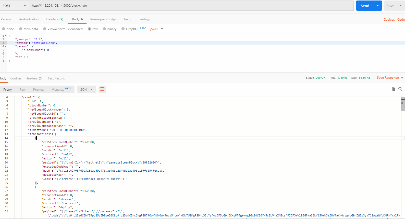Click the "action": "deploy" line

click(x=57, y=207)
